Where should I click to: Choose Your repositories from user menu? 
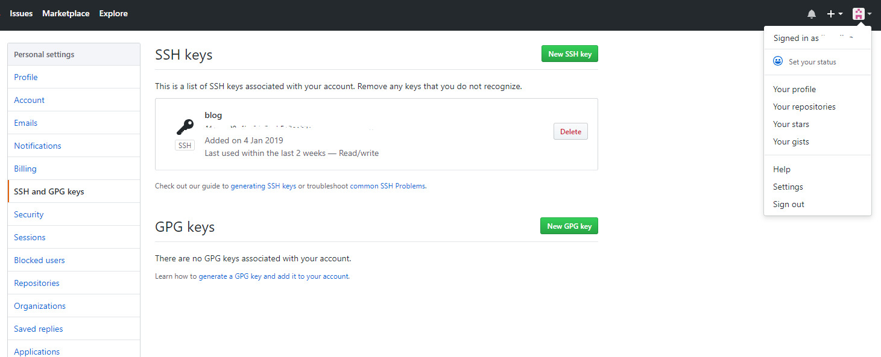coord(804,107)
